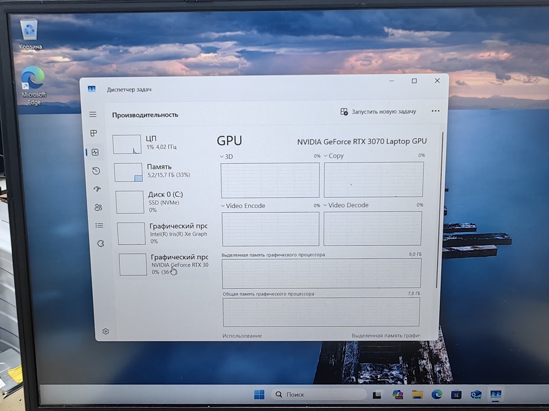Open the Details list page icon
Screen dimensions: 549x411
[99, 225]
